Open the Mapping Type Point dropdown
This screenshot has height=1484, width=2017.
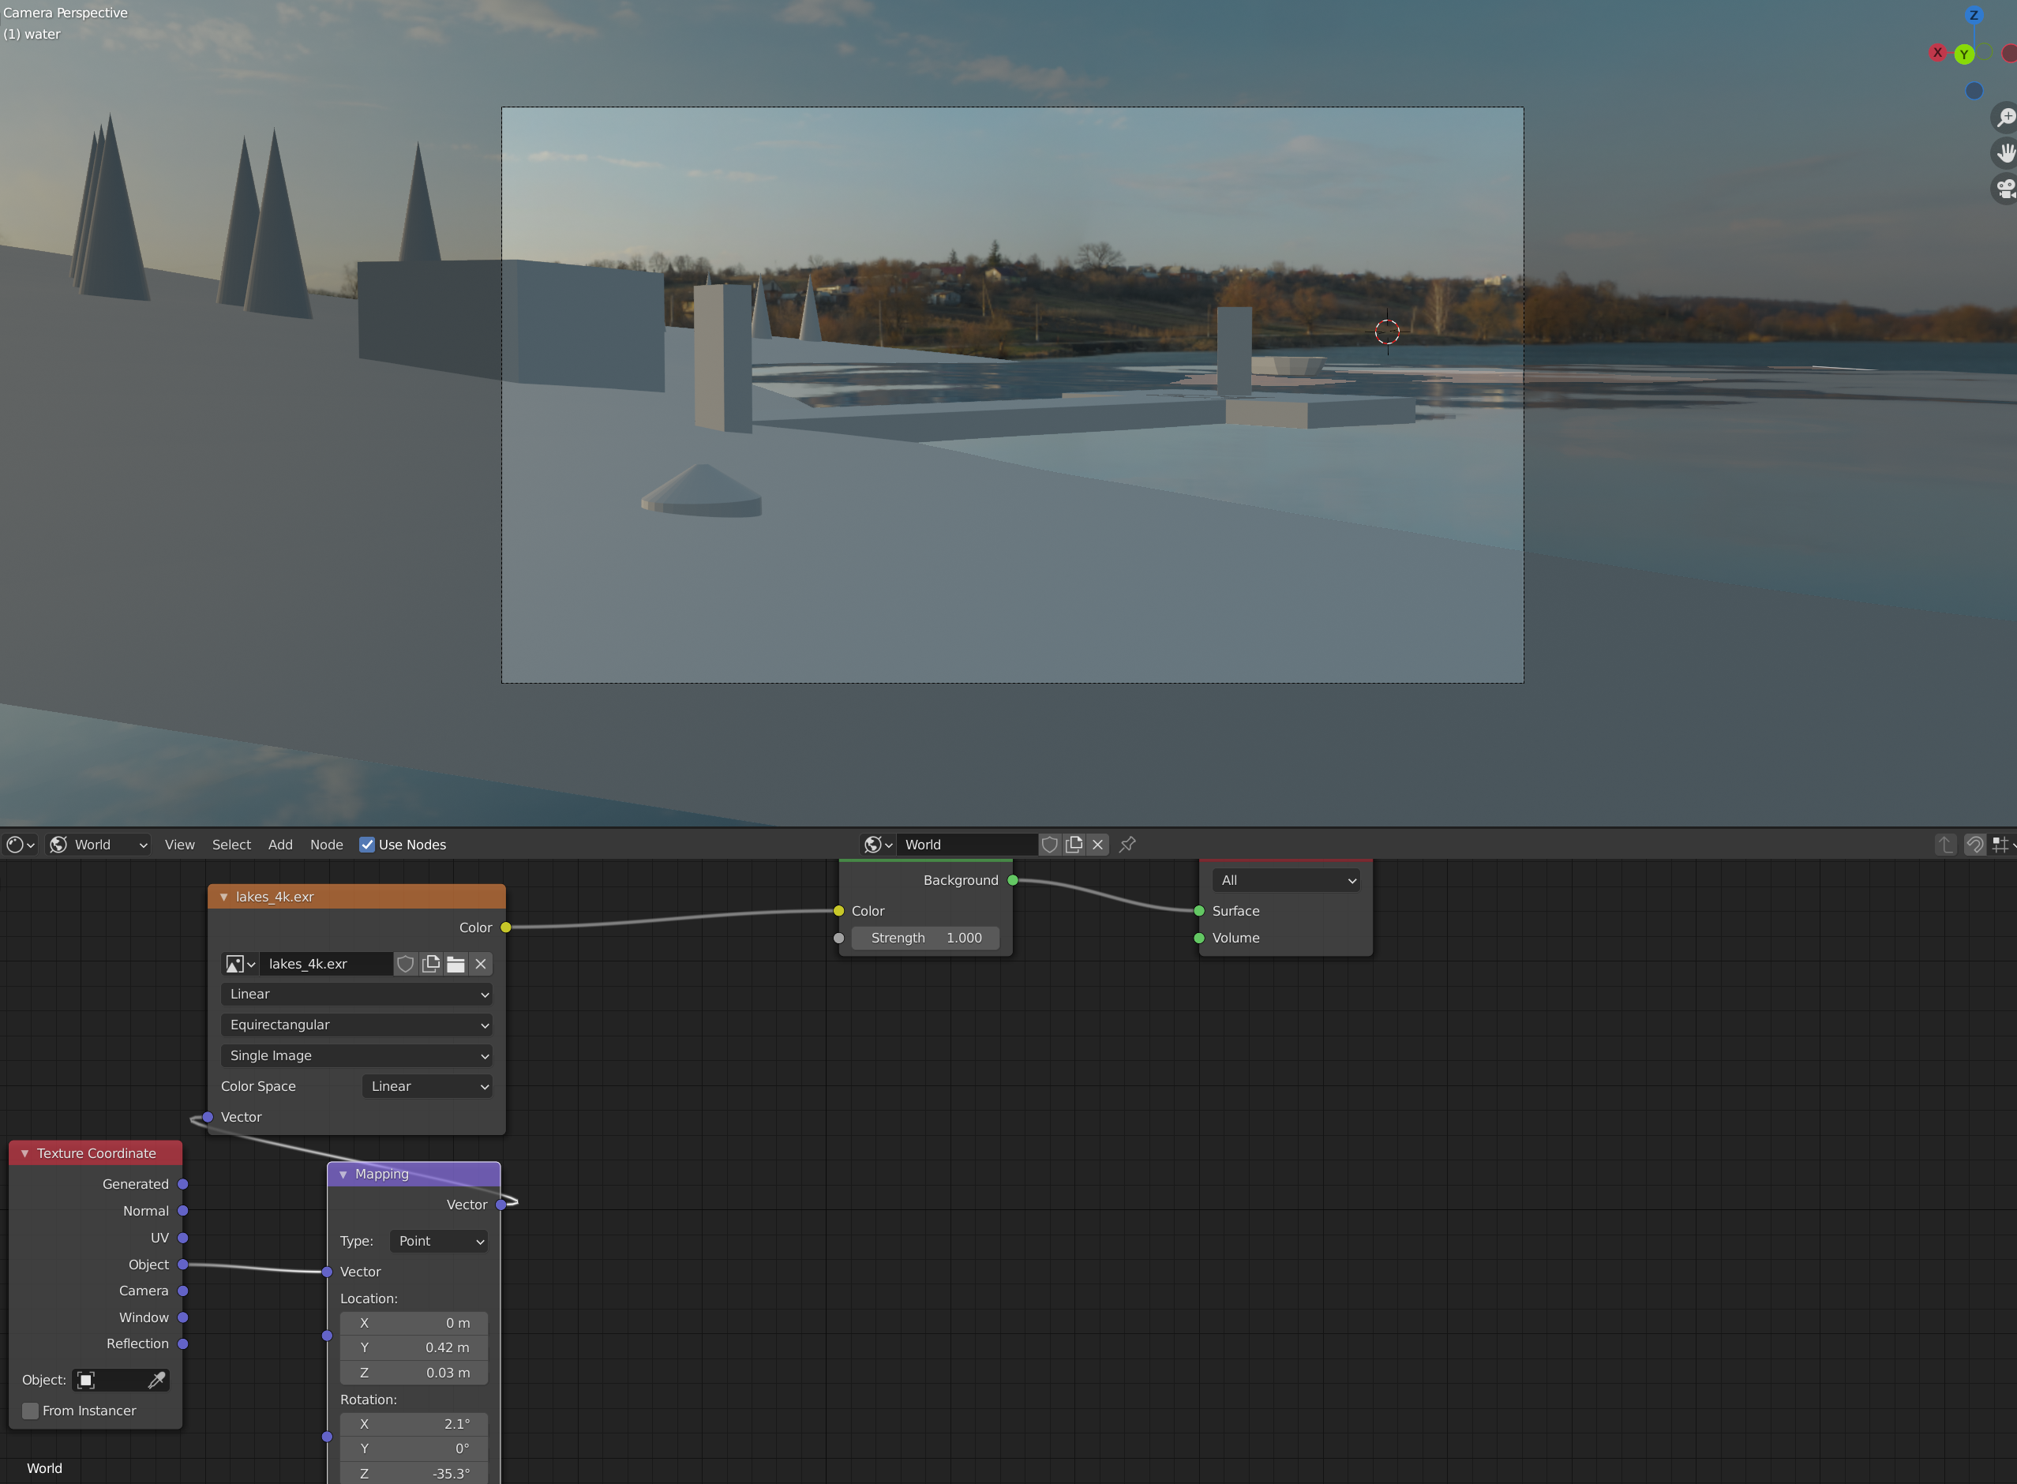[x=440, y=1241]
